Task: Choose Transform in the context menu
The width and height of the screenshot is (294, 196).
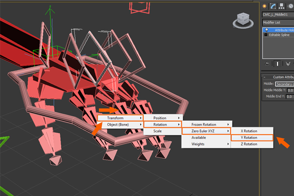Action: click(x=121, y=118)
